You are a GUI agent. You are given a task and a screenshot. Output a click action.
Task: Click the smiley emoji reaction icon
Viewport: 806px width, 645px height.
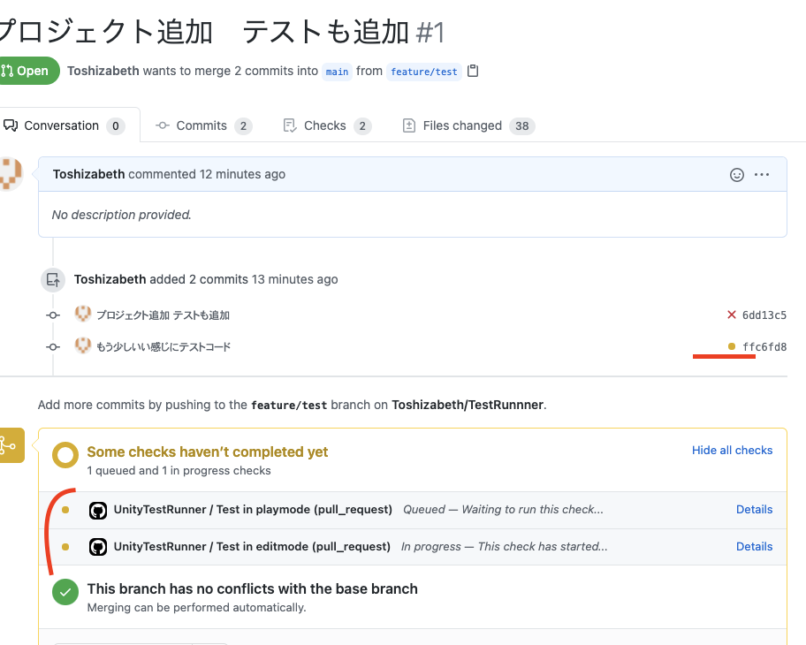coord(737,174)
